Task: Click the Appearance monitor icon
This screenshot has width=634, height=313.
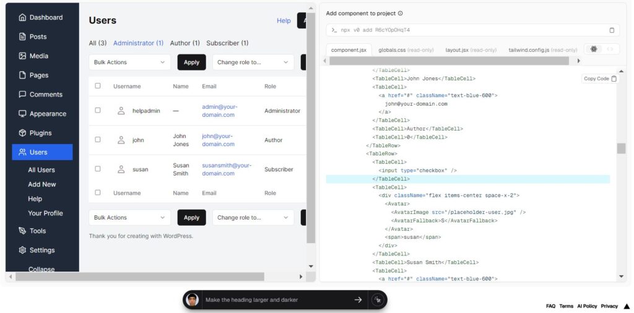Action: click(22, 114)
